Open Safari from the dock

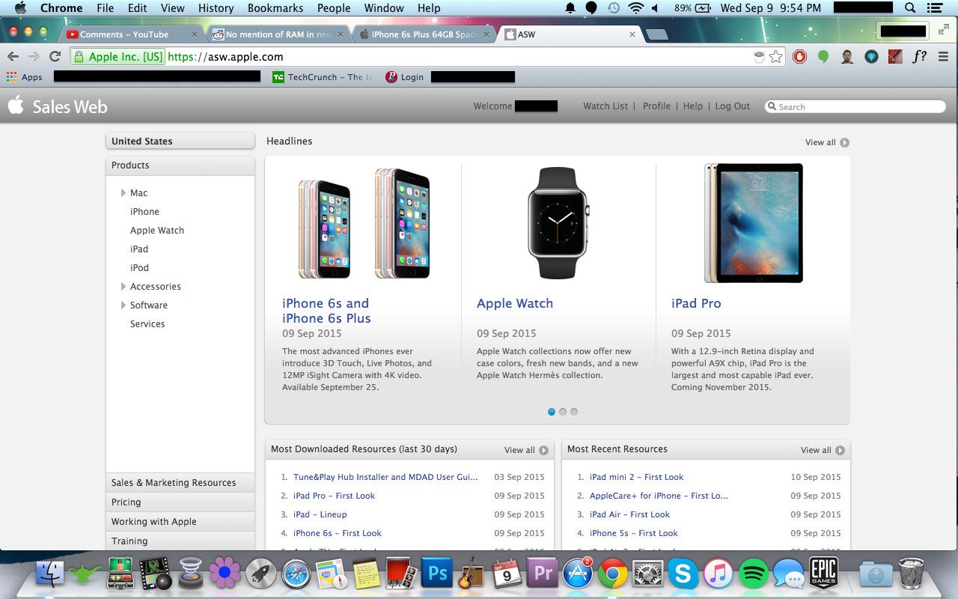(x=296, y=574)
